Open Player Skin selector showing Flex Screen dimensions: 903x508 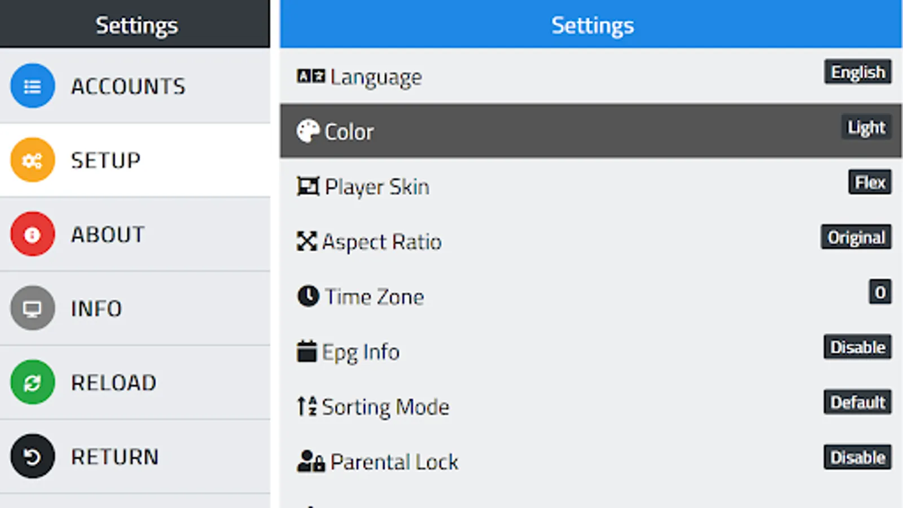(x=869, y=182)
